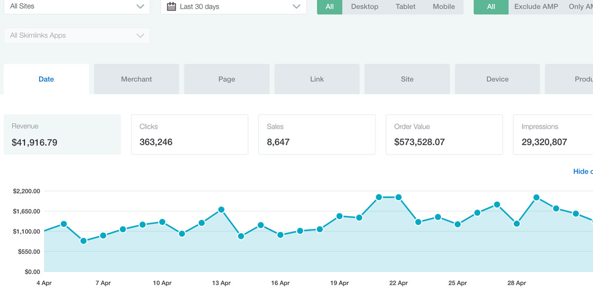Select the Impressions metric card
This screenshot has width=593, height=296.
click(x=553, y=135)
